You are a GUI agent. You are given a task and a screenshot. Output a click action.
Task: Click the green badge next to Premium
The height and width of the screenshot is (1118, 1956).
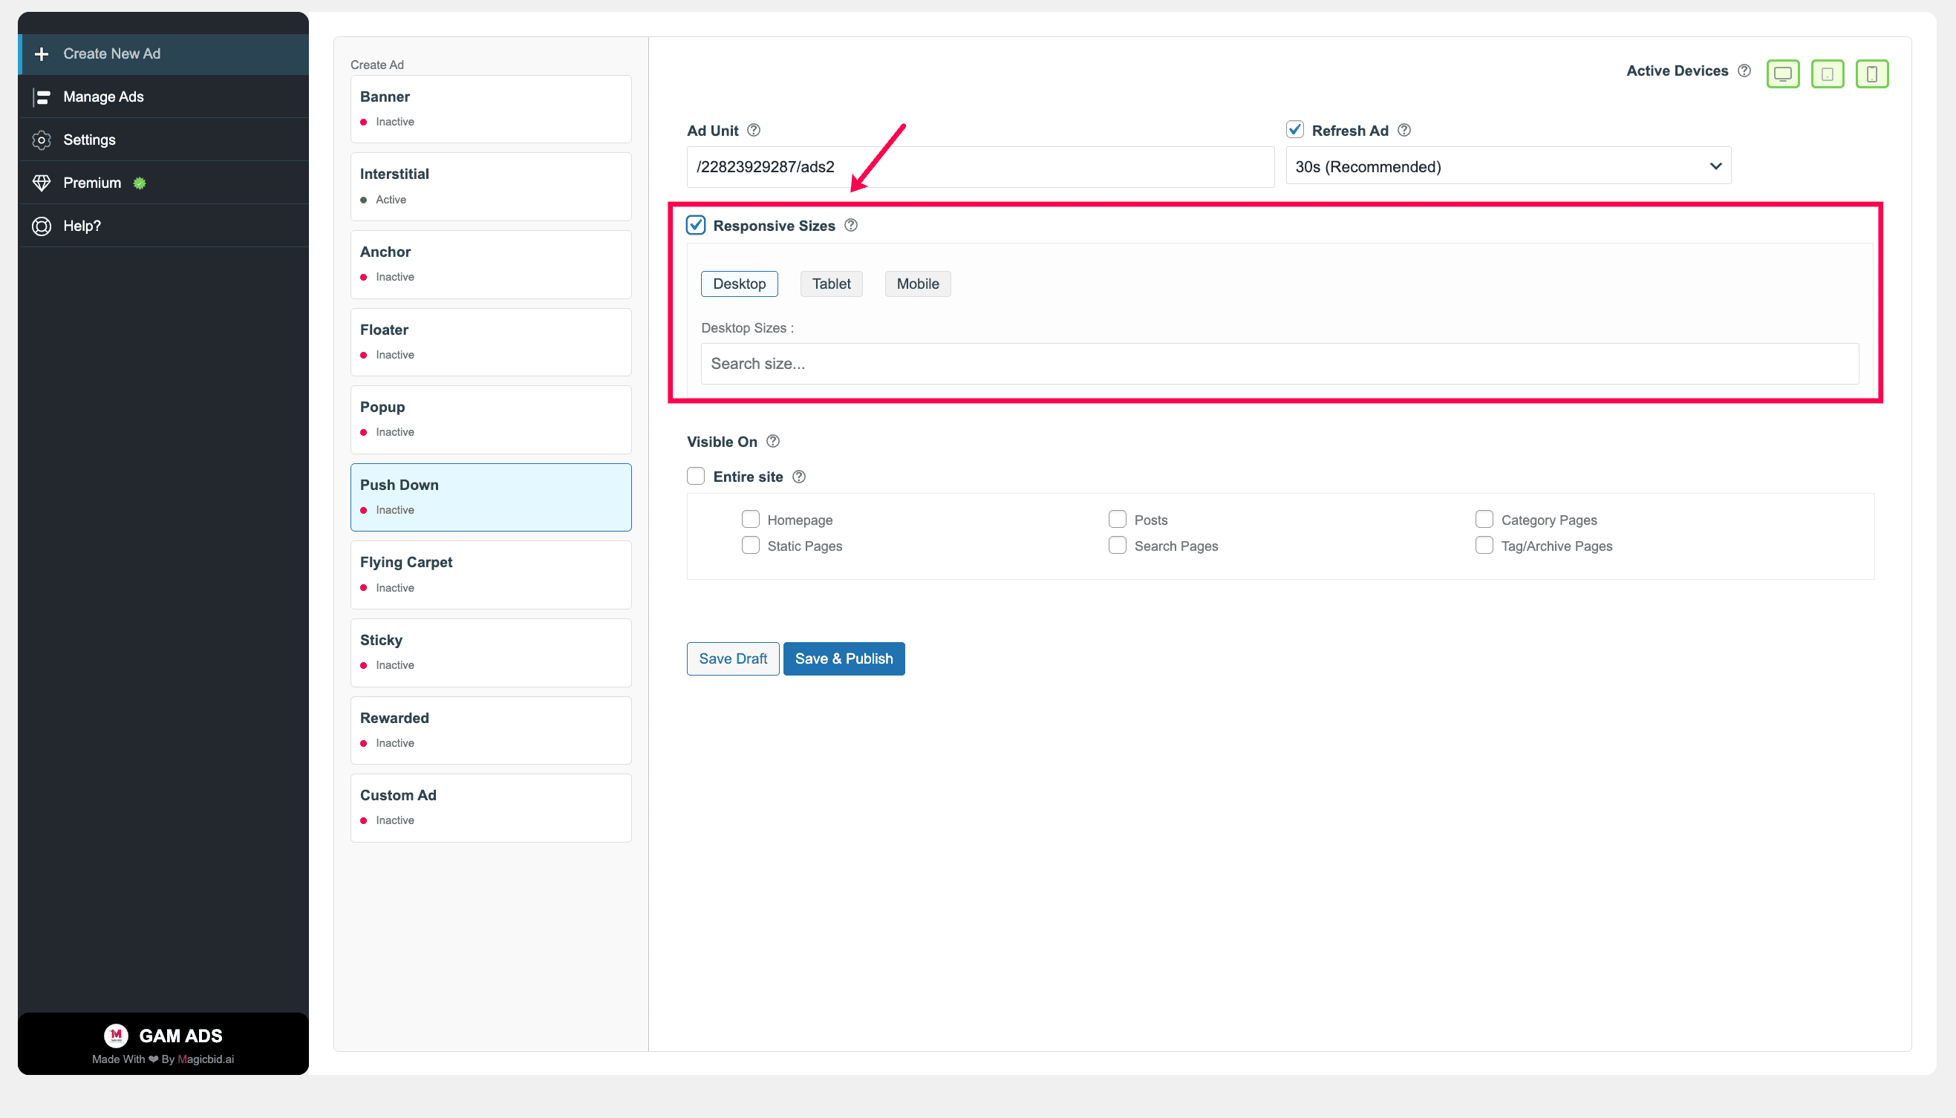[139, 183]
